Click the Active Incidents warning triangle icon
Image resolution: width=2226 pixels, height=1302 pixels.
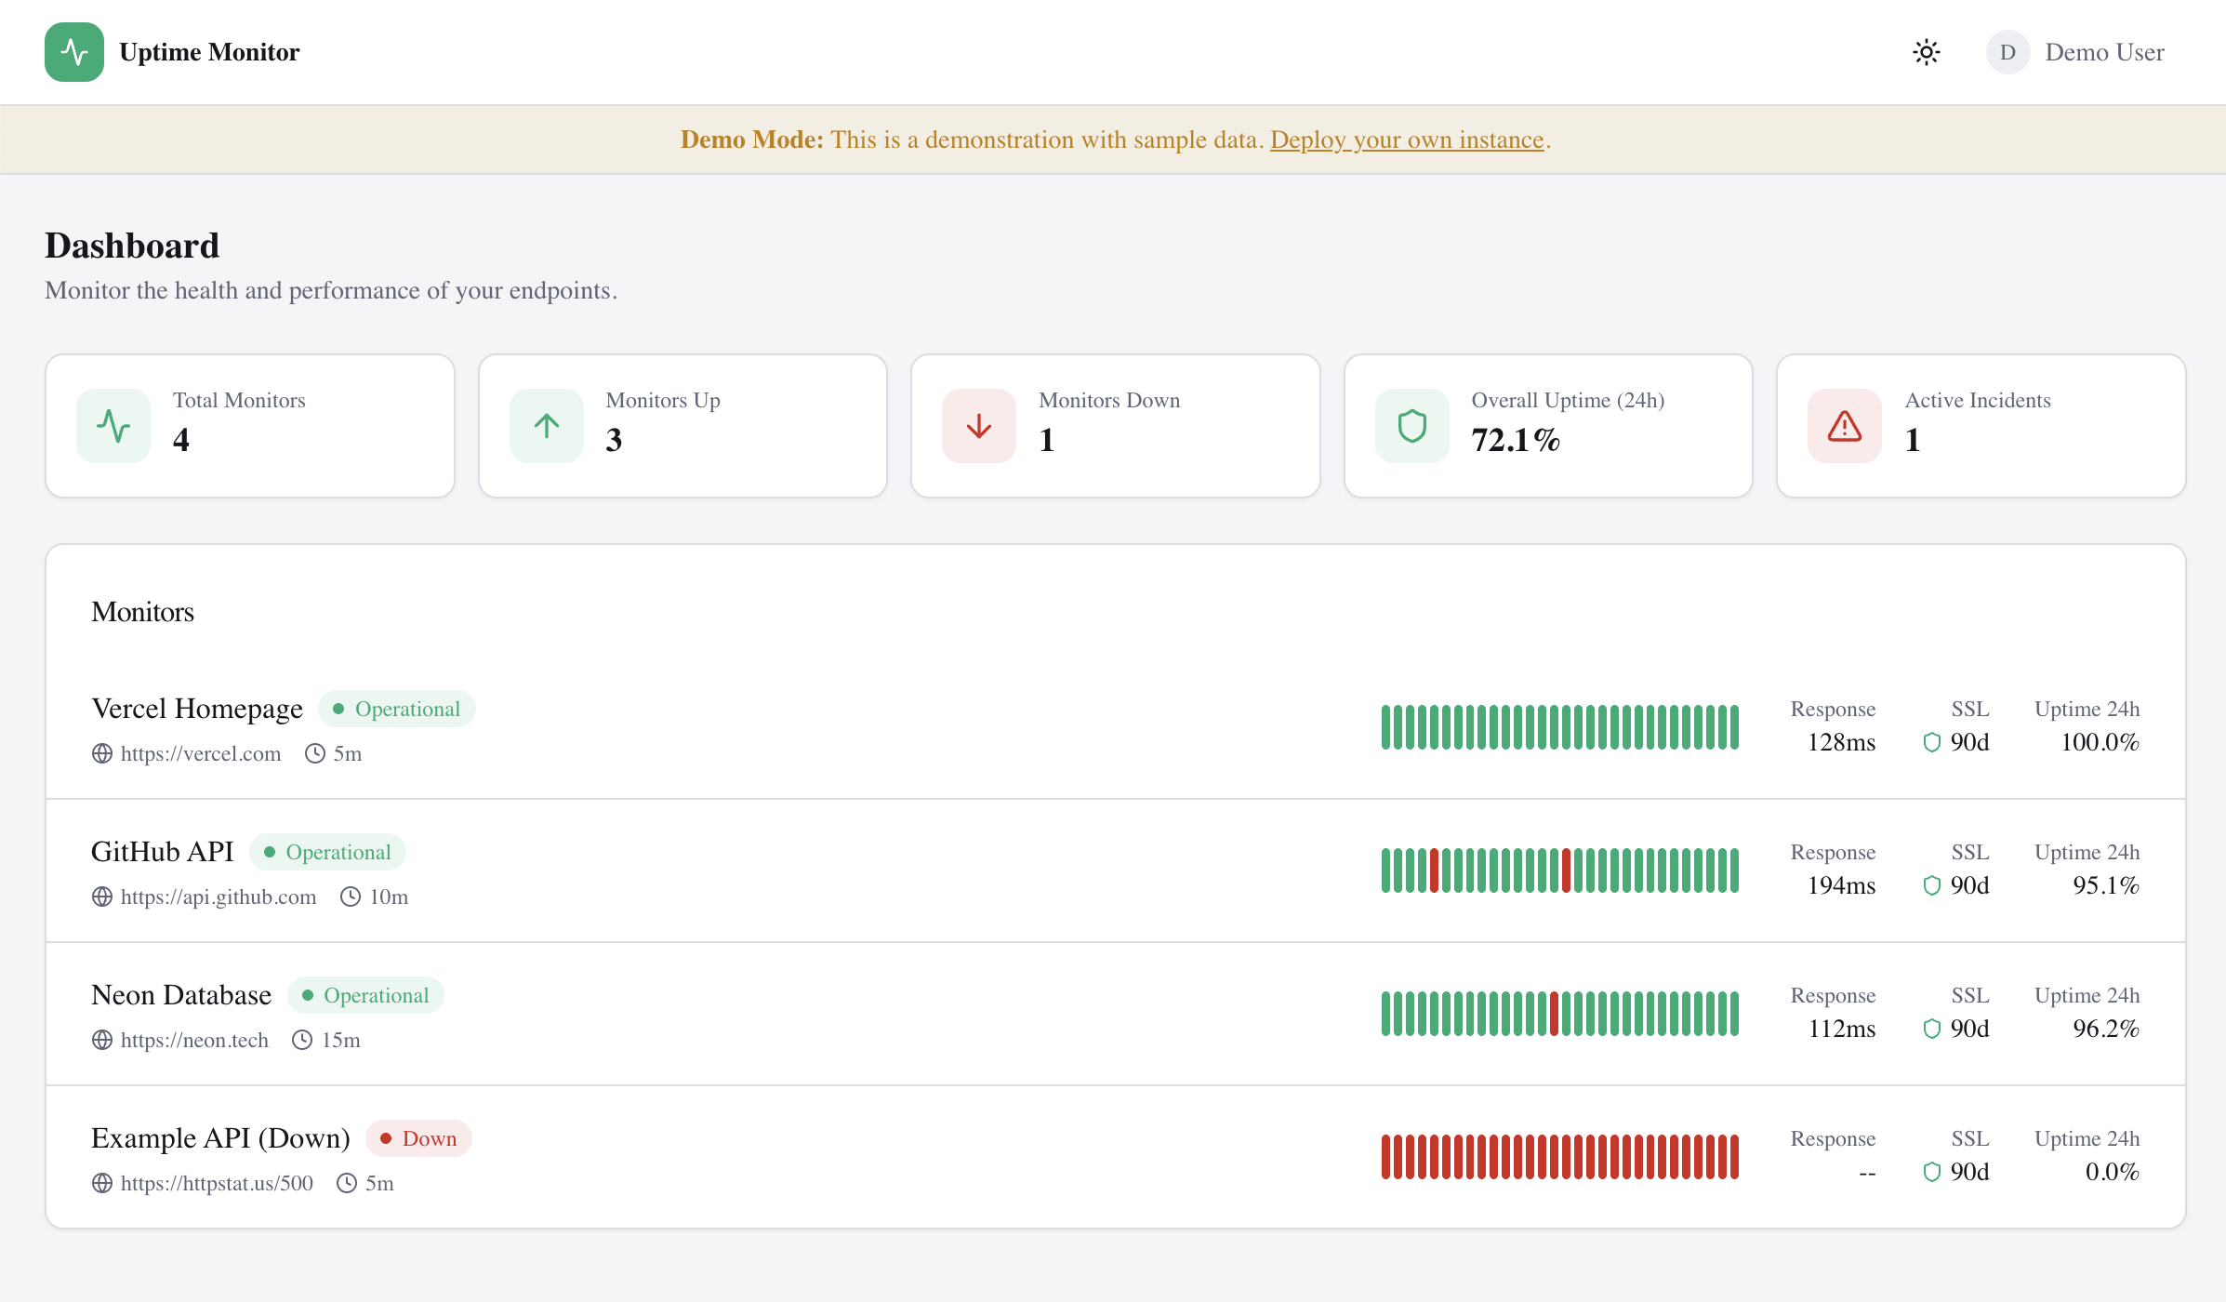[x=1844, y=426]
